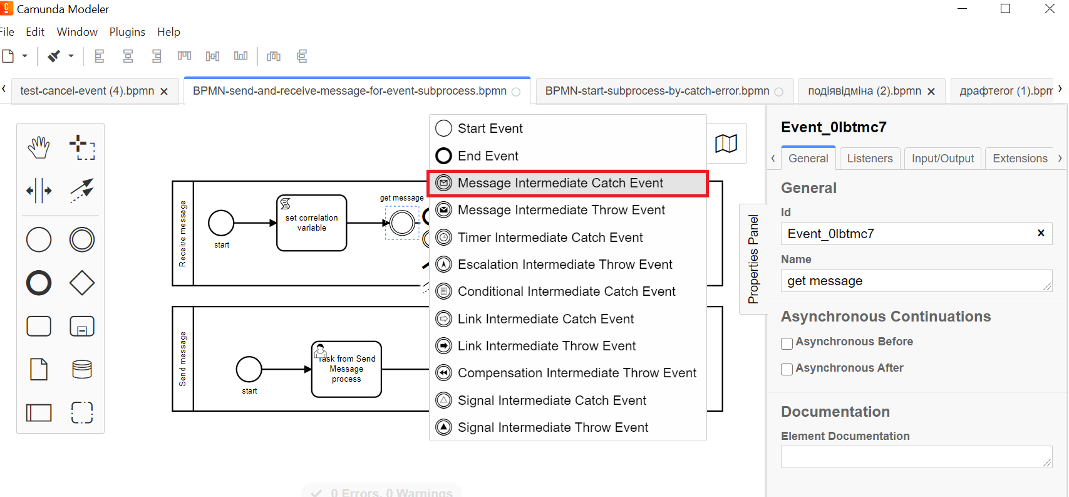Toggle the minimap open
The height and width of the screenshot is (497, 1069).
coord(726,144)
